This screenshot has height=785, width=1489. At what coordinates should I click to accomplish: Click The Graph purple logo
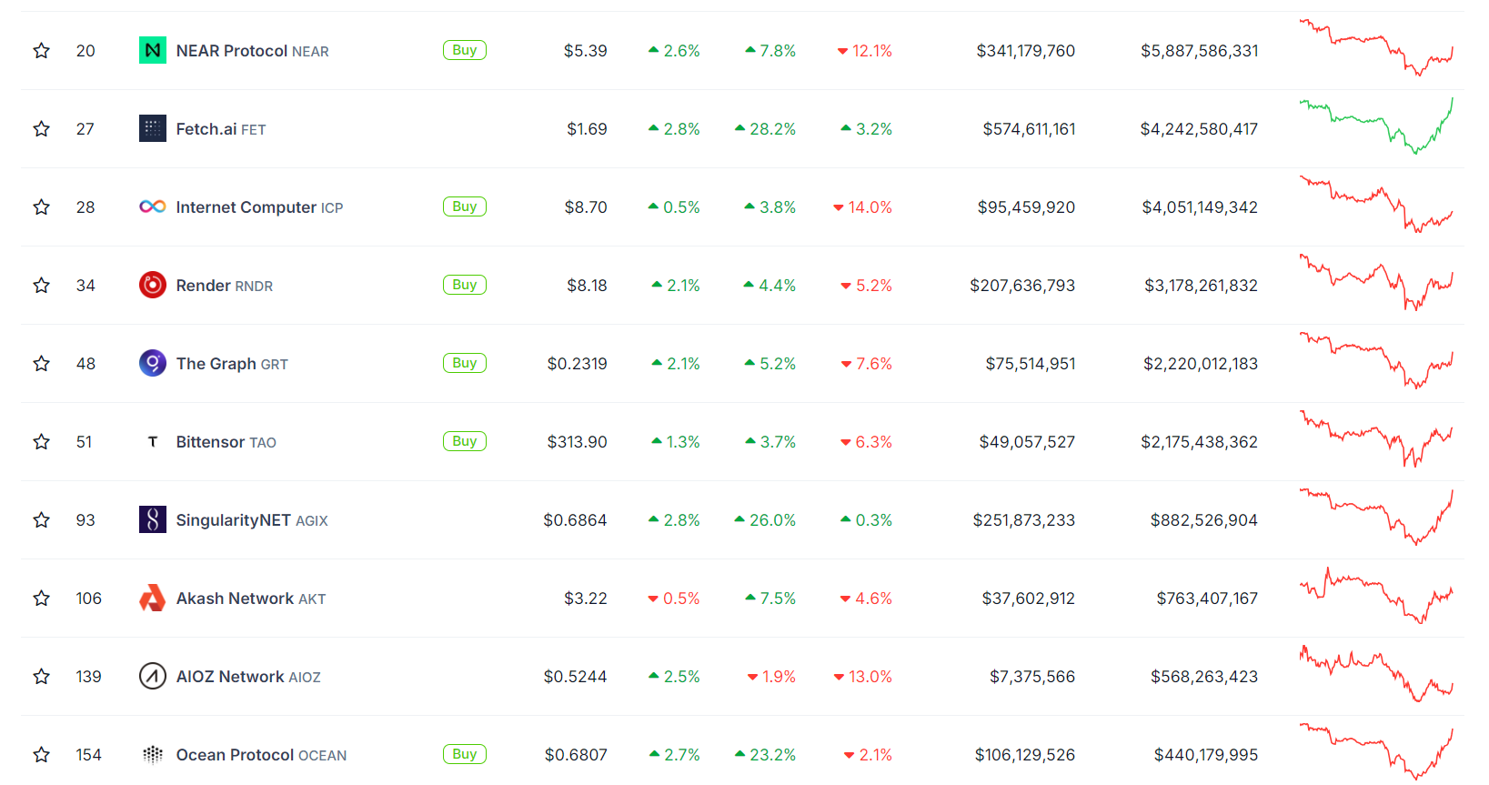[152, 363]
